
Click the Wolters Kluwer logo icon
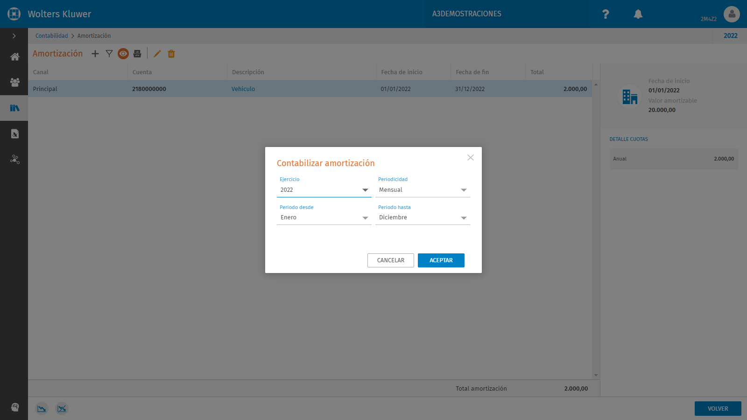[14, 14]
